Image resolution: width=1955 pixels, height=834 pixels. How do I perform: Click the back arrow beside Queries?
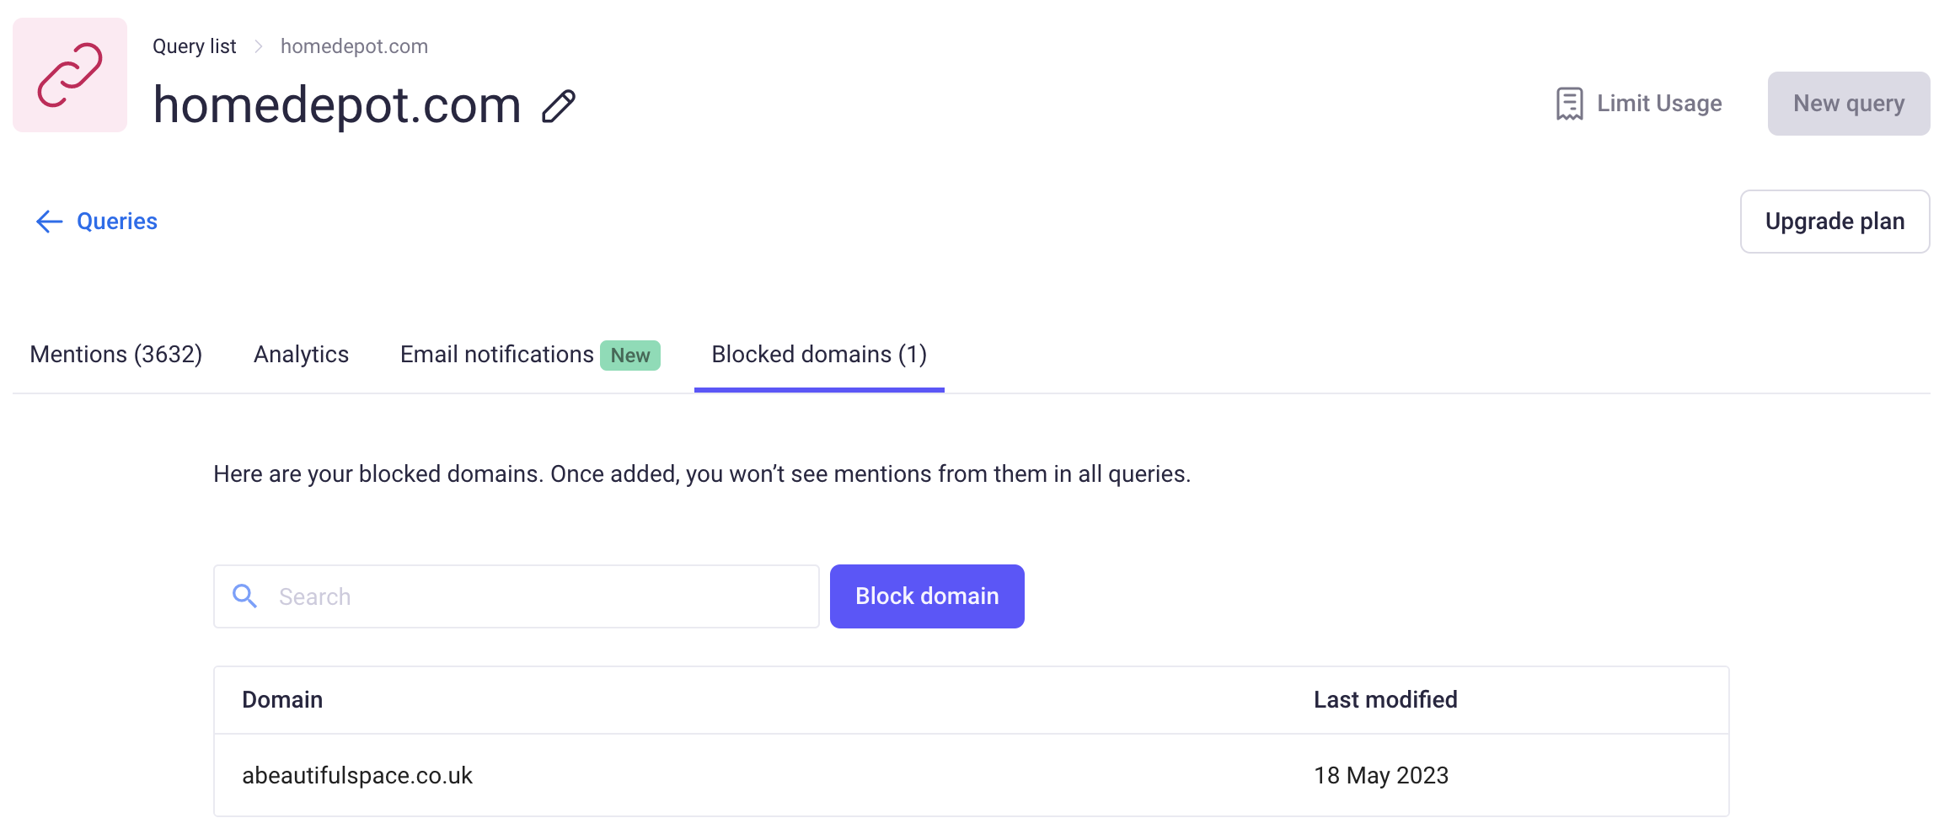coord(50,222)
